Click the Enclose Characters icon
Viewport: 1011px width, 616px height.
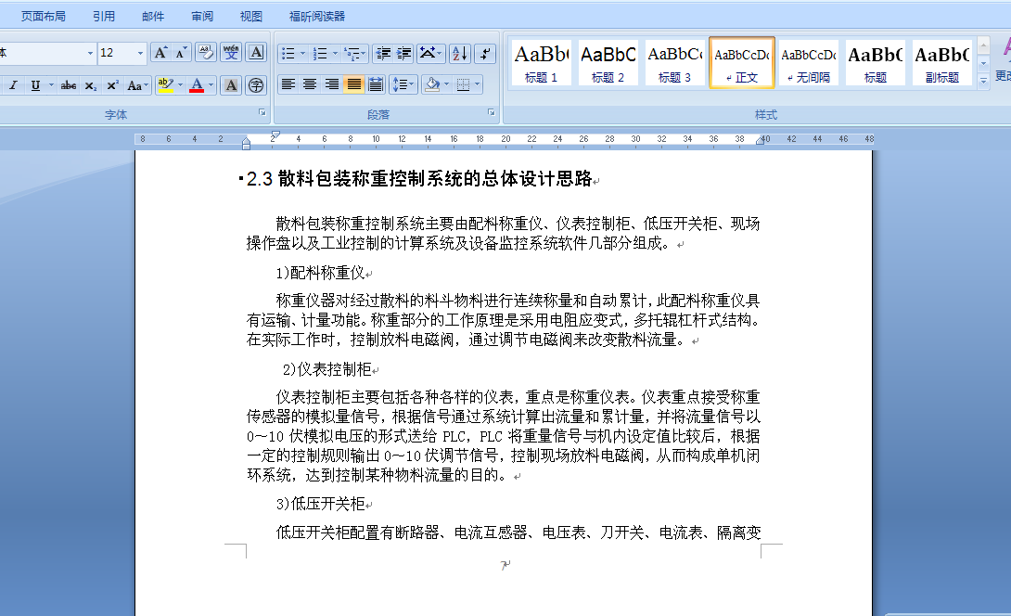(x=256, y=85)
